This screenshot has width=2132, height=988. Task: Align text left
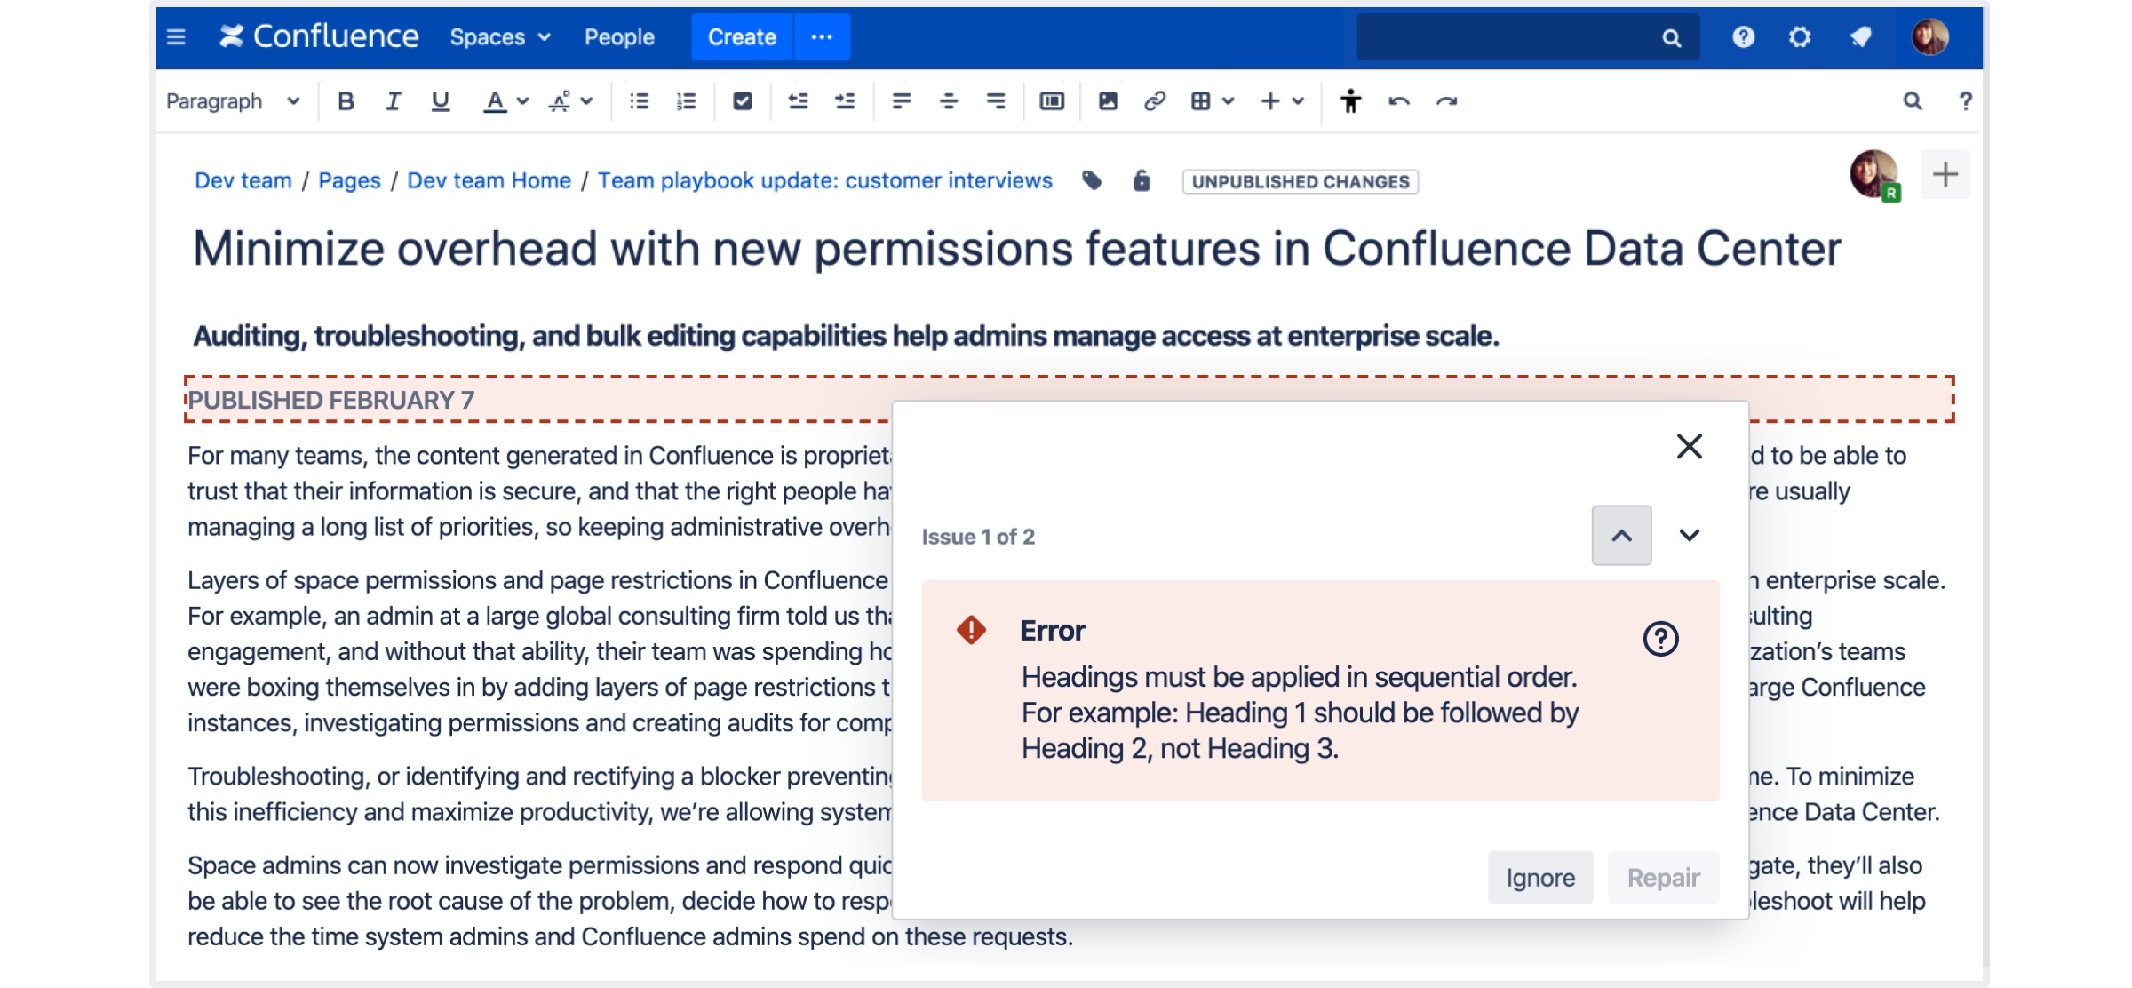pyautogui.click(x=902, y=101)
